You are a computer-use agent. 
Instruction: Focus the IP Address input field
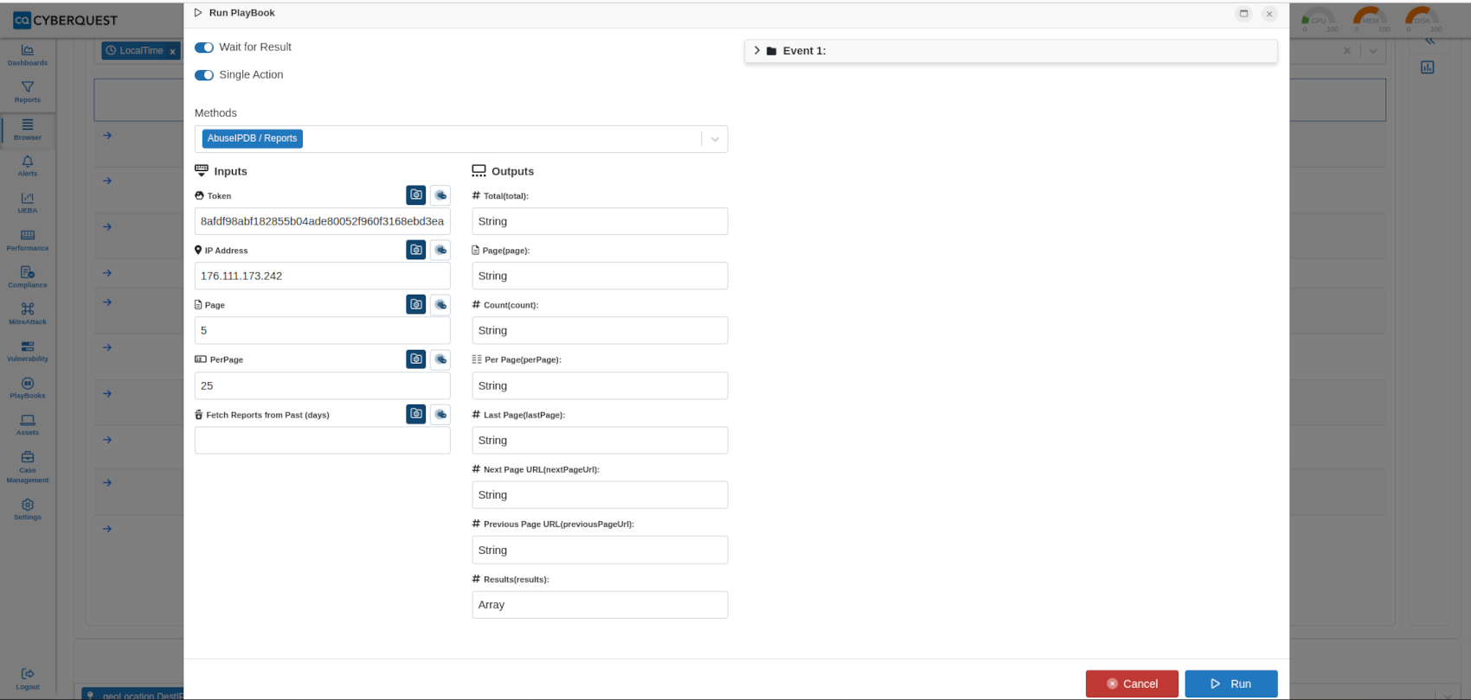(322, 276)
